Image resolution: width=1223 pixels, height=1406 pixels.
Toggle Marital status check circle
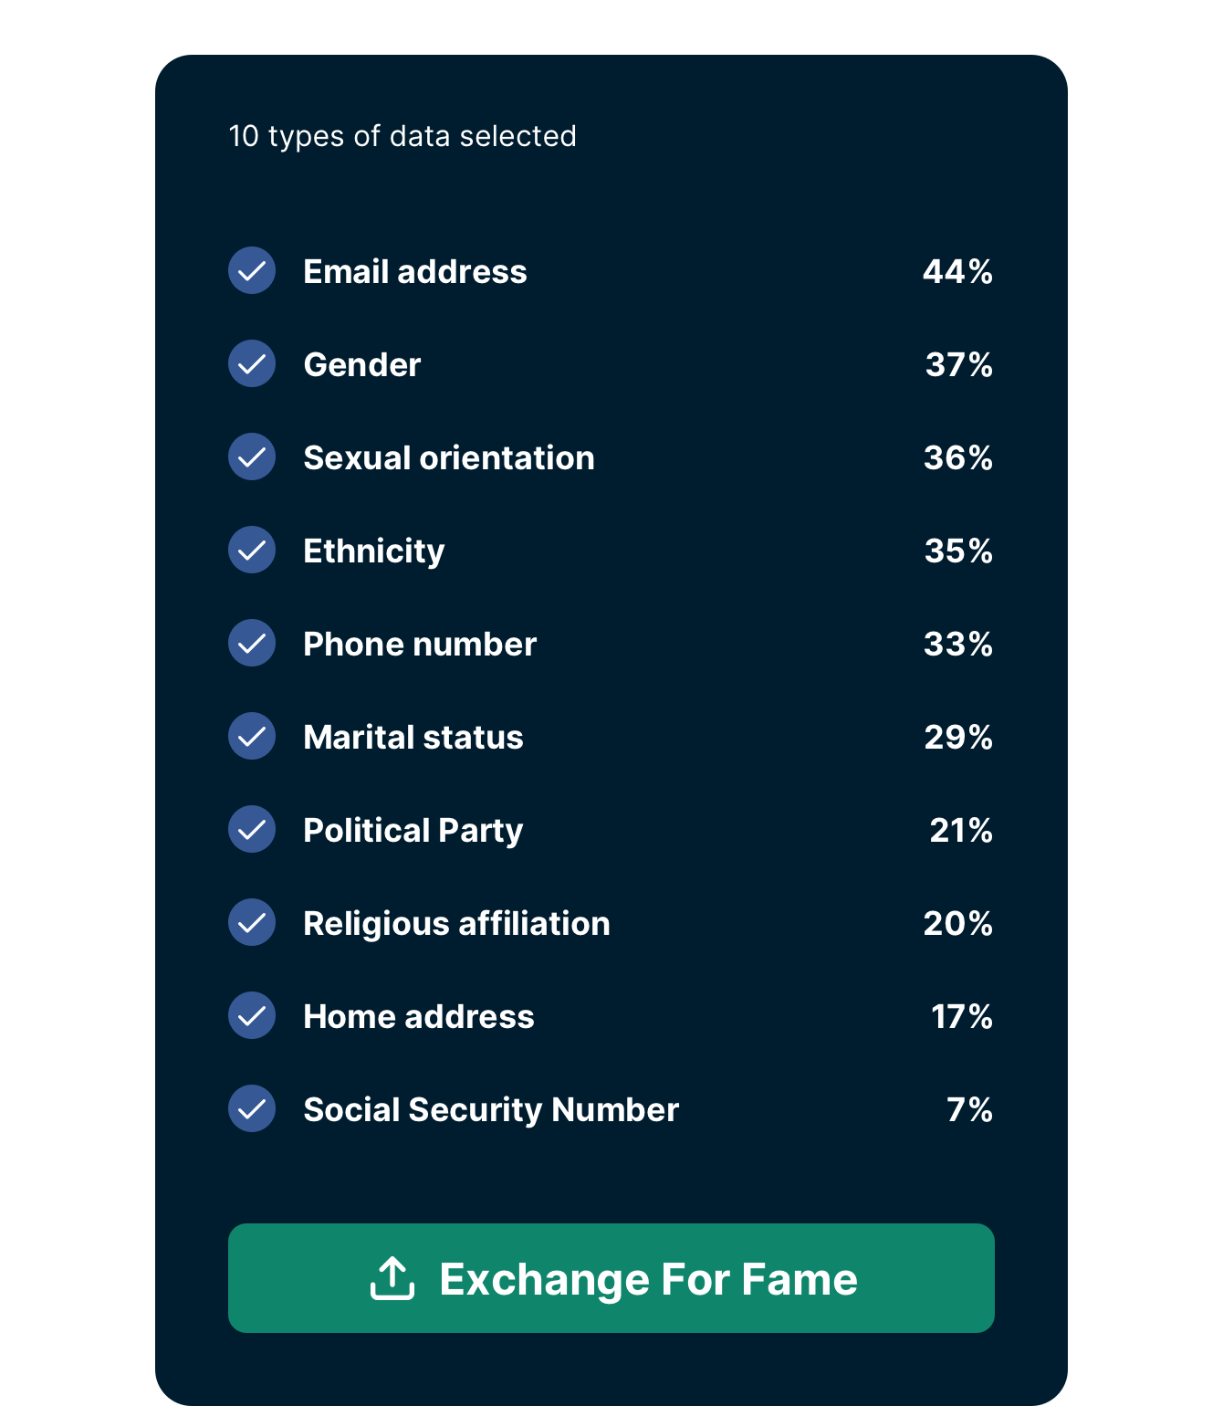[252, 736]
